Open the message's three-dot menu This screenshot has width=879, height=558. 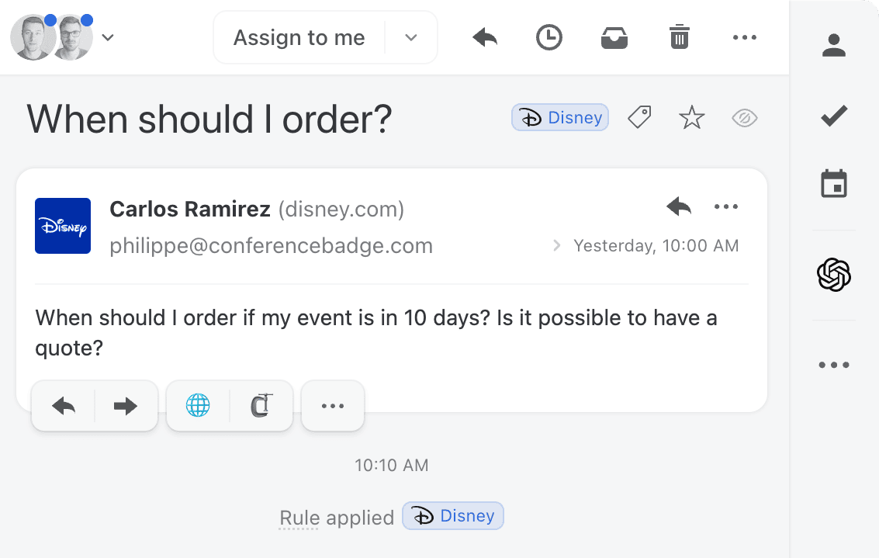pos(726,206)
